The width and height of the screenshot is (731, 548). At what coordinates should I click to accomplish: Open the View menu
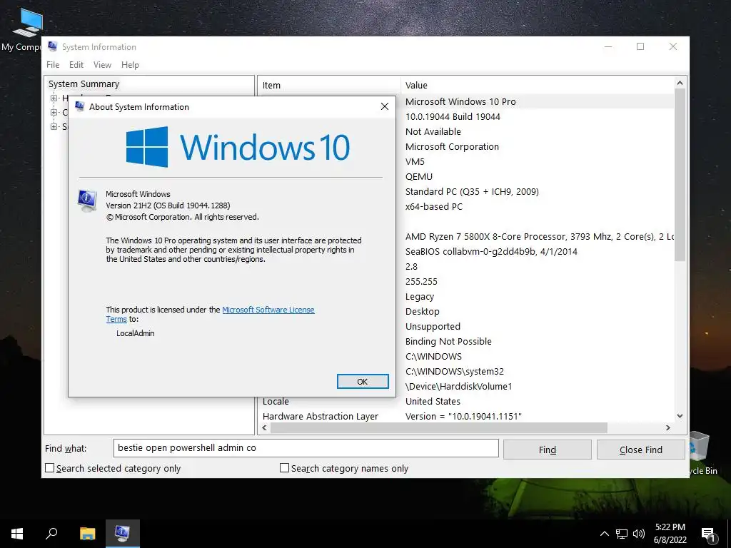point(102,65)
